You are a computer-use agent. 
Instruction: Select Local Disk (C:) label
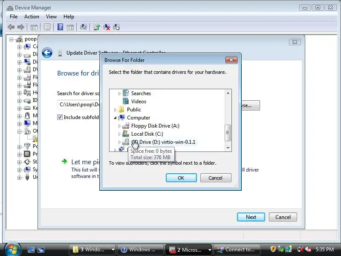click(147, 134)
